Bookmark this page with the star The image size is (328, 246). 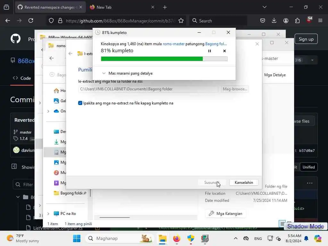coord(181,21)
